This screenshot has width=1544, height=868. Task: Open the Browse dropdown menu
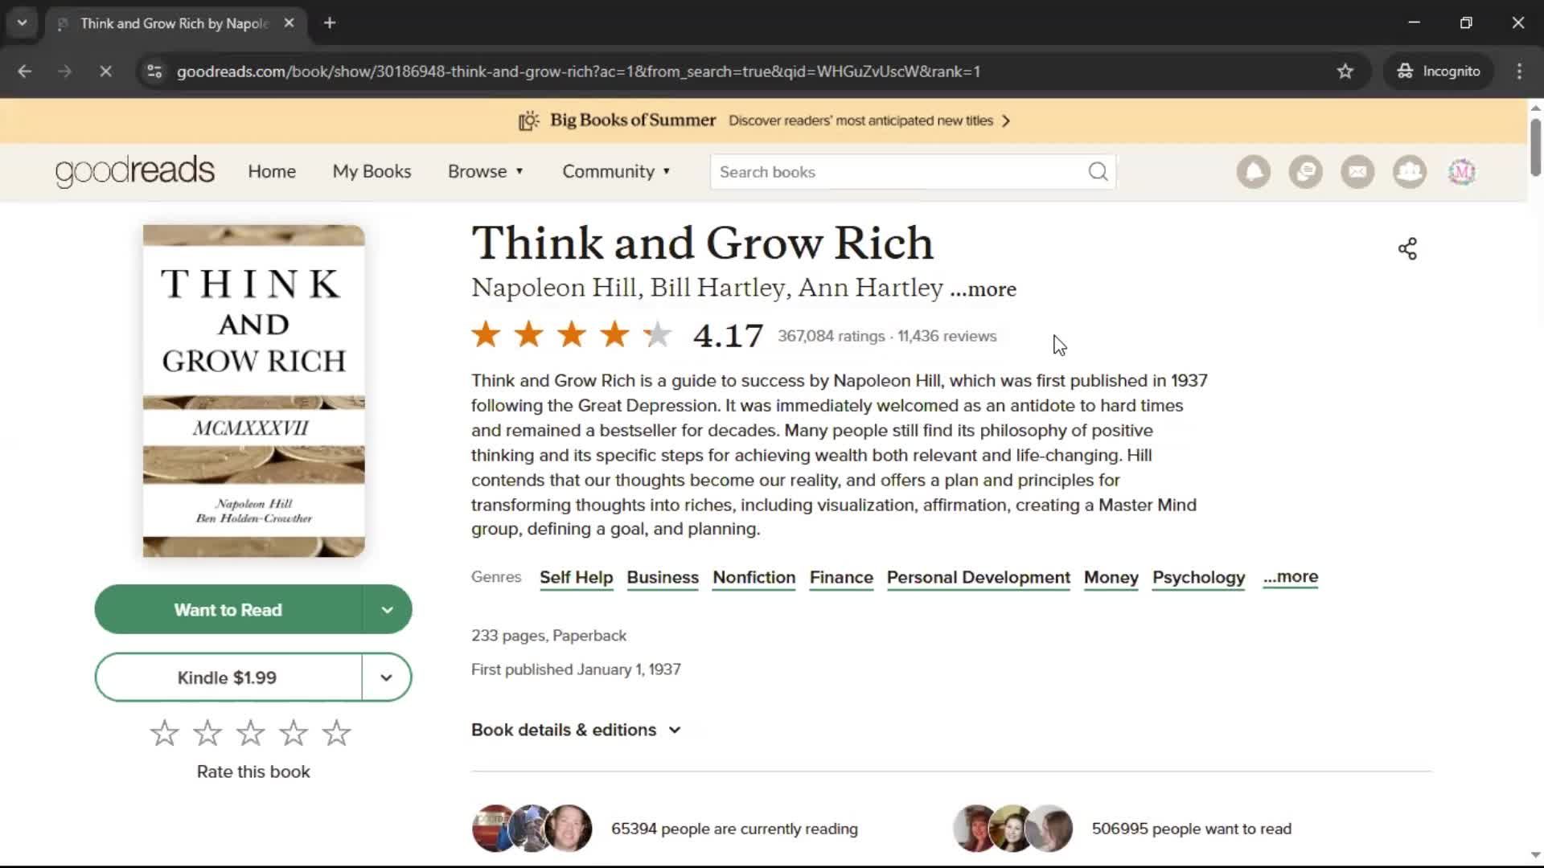click(486, 171)
